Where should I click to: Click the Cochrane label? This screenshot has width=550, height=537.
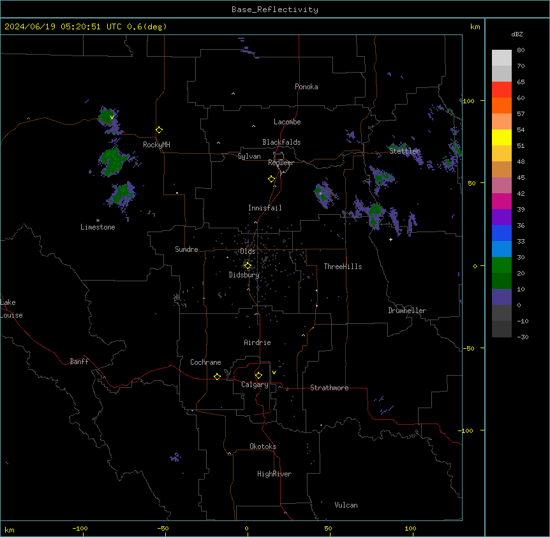[205, 362]
